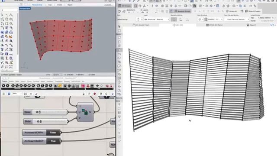This screenshot has width=277, height=156.
Task: Switch to the 3D / All tab in Archicad
Action: pyautogui.click(x=178, y=25)
